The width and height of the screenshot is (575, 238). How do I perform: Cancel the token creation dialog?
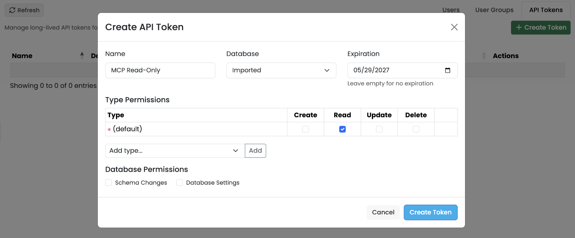tap(383, 212)
